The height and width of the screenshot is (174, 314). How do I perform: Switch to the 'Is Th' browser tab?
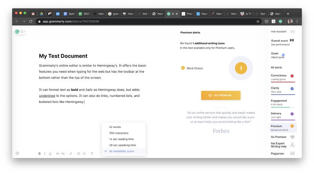(246, 14)
